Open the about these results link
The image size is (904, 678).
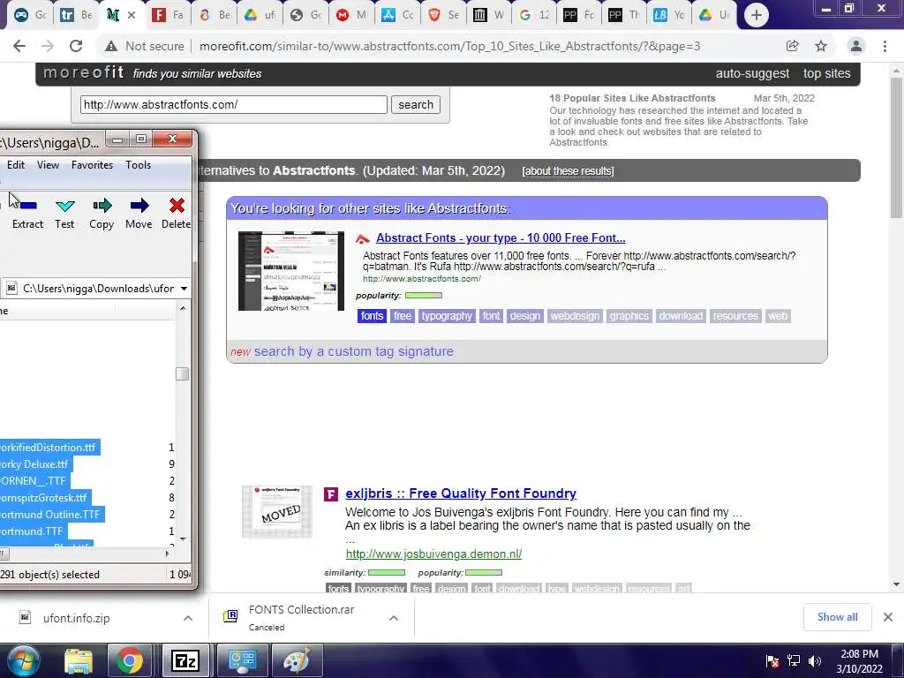(x=568, y=171)
